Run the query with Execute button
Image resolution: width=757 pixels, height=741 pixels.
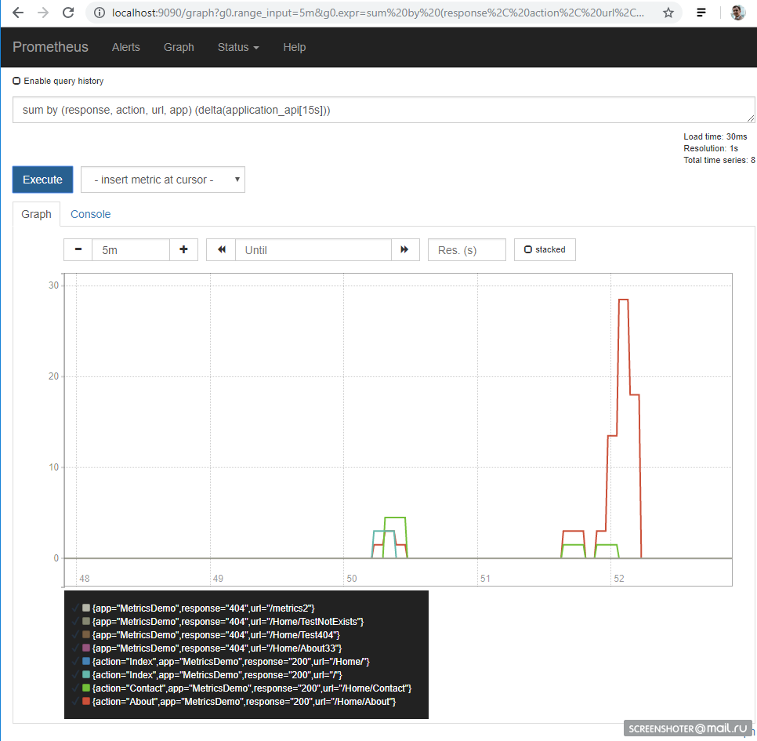(42, 180)
